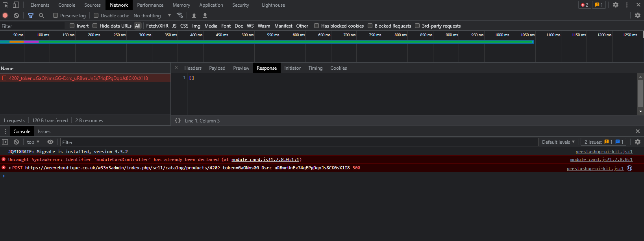The height and width of the screenshot is (241, 644).
Task: Open the No throttling dropdown
Action: (x=152, y=15)
